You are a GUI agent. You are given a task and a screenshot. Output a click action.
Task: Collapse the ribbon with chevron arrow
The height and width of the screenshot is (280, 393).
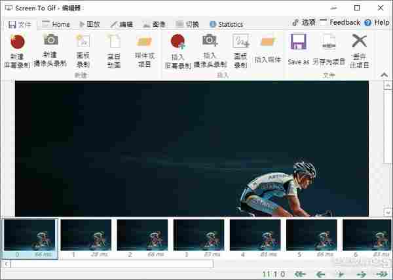point(384,75)
